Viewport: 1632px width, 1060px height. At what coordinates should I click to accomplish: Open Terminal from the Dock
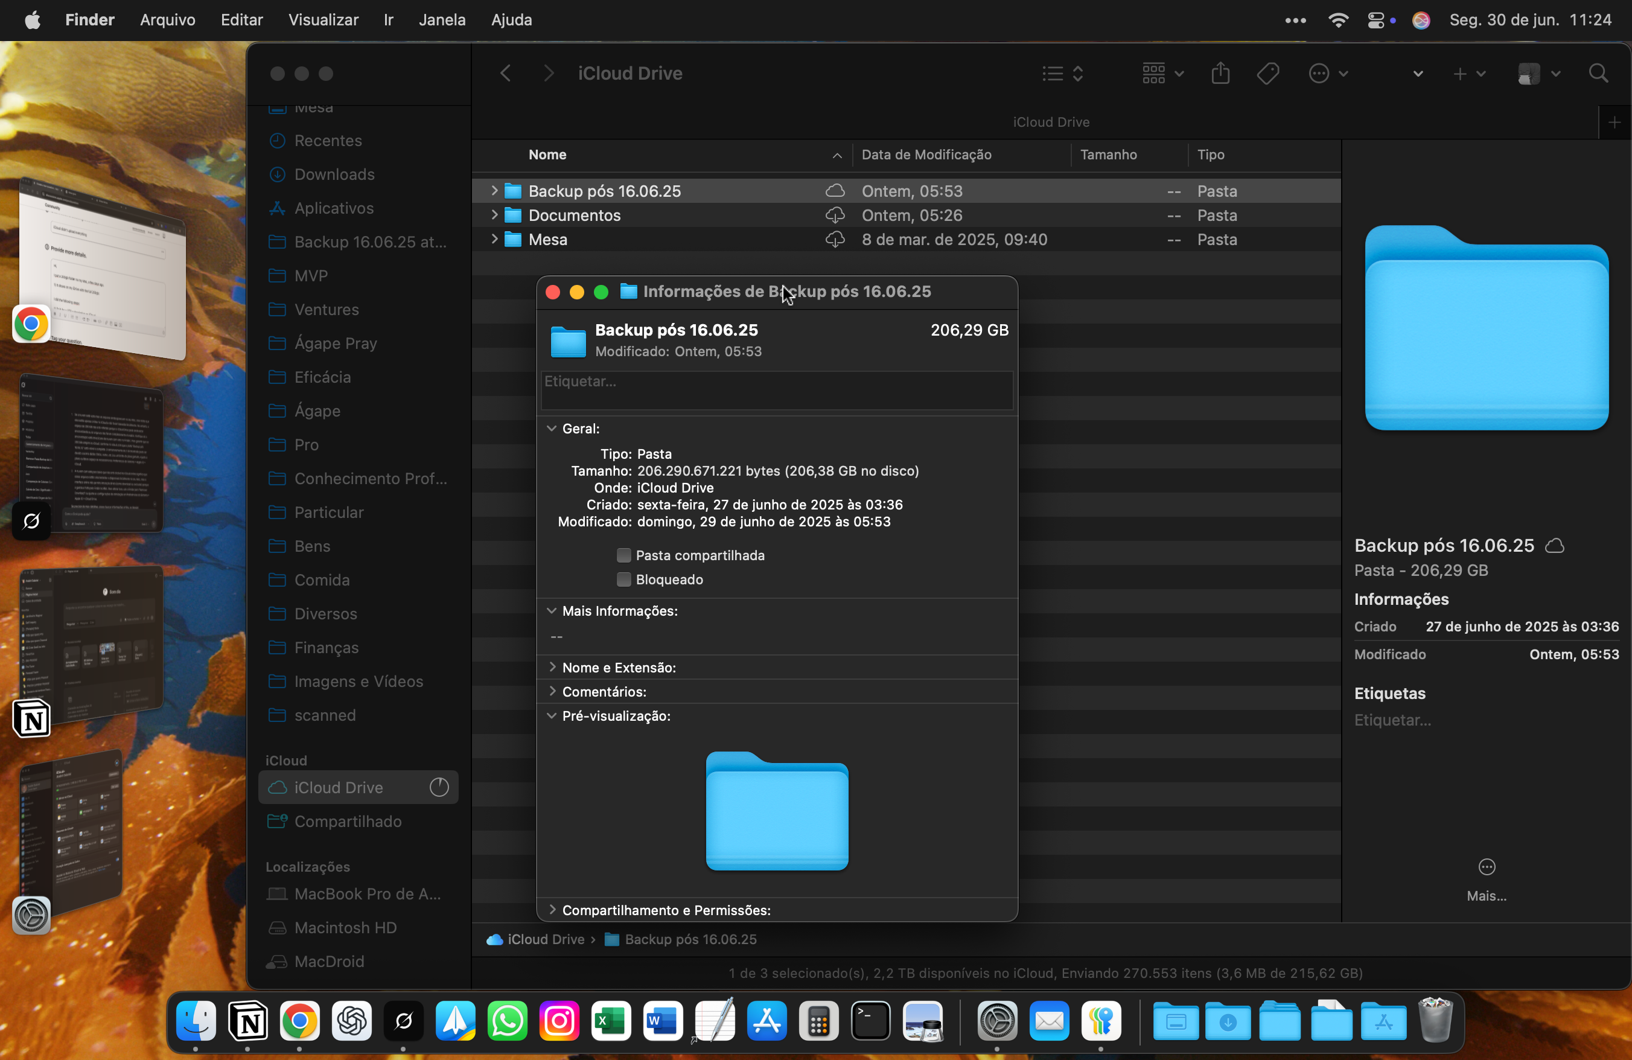pos(870,1021)
